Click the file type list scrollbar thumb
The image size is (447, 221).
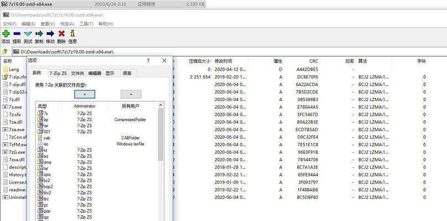pyautogui.click(x=161, y=134)
